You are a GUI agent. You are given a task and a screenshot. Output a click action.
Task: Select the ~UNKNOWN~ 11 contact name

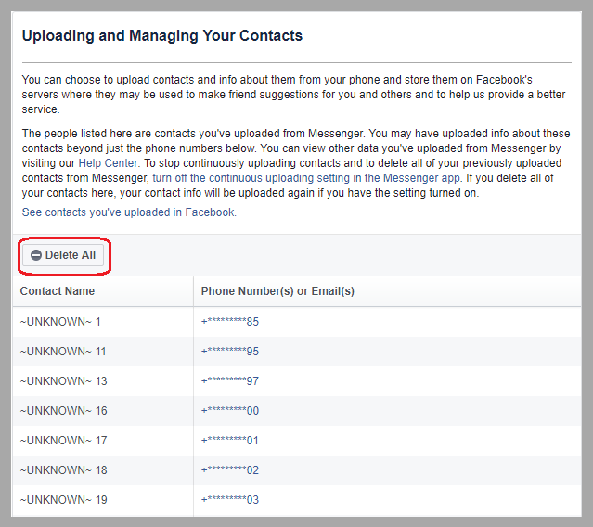pyautogui.click(x=63, y=352)
